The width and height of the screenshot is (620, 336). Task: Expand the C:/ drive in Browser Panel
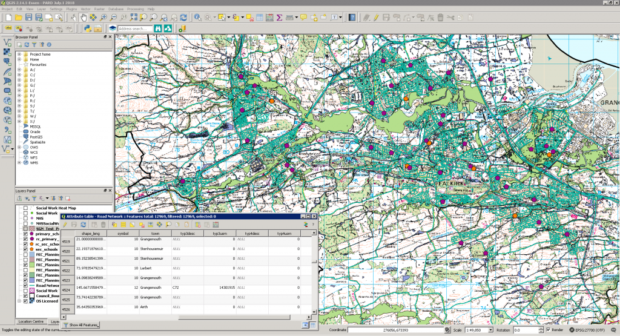point(19,74)
